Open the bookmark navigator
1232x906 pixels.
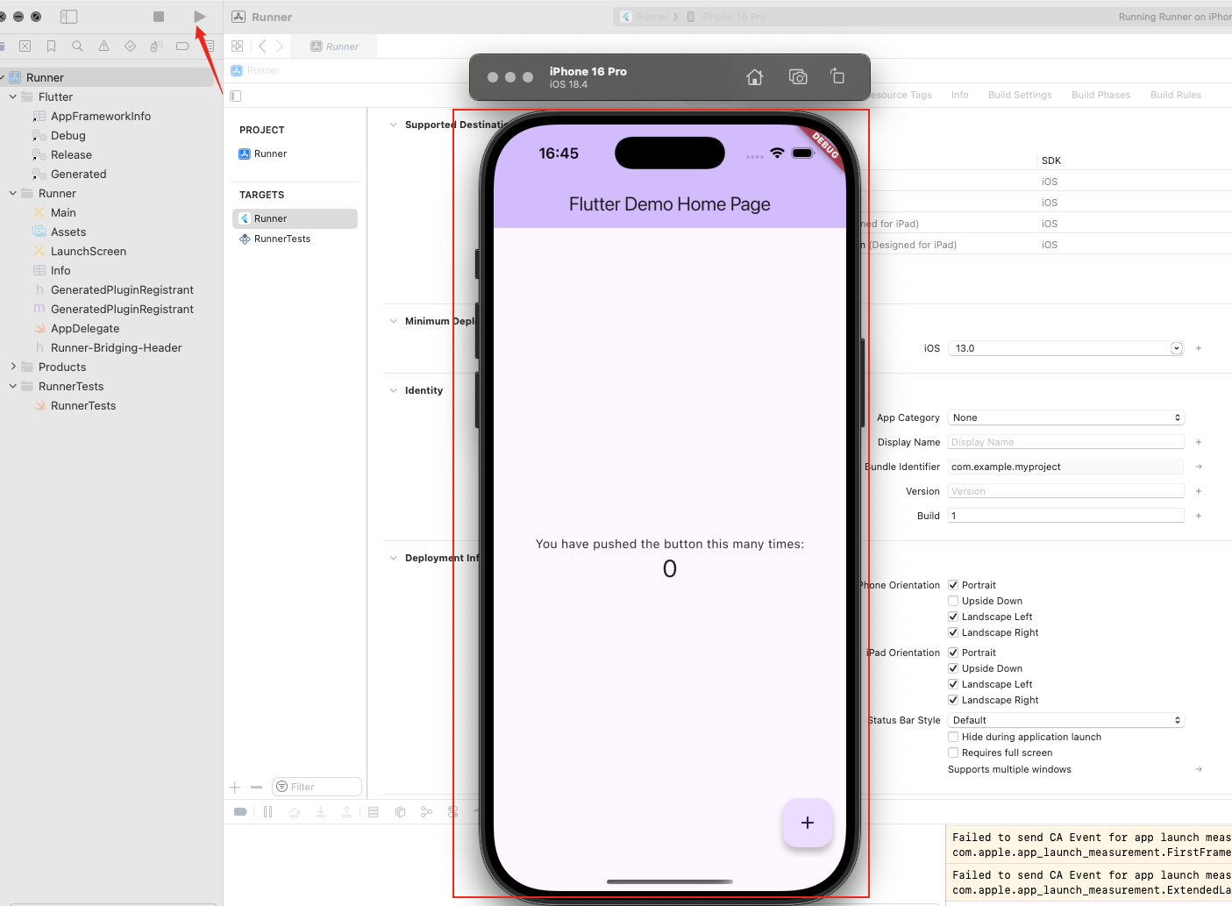point(52,46)
